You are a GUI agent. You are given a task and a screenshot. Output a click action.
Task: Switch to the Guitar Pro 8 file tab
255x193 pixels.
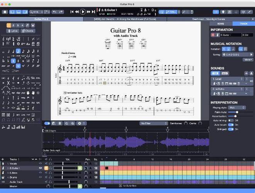click(41, 19)
